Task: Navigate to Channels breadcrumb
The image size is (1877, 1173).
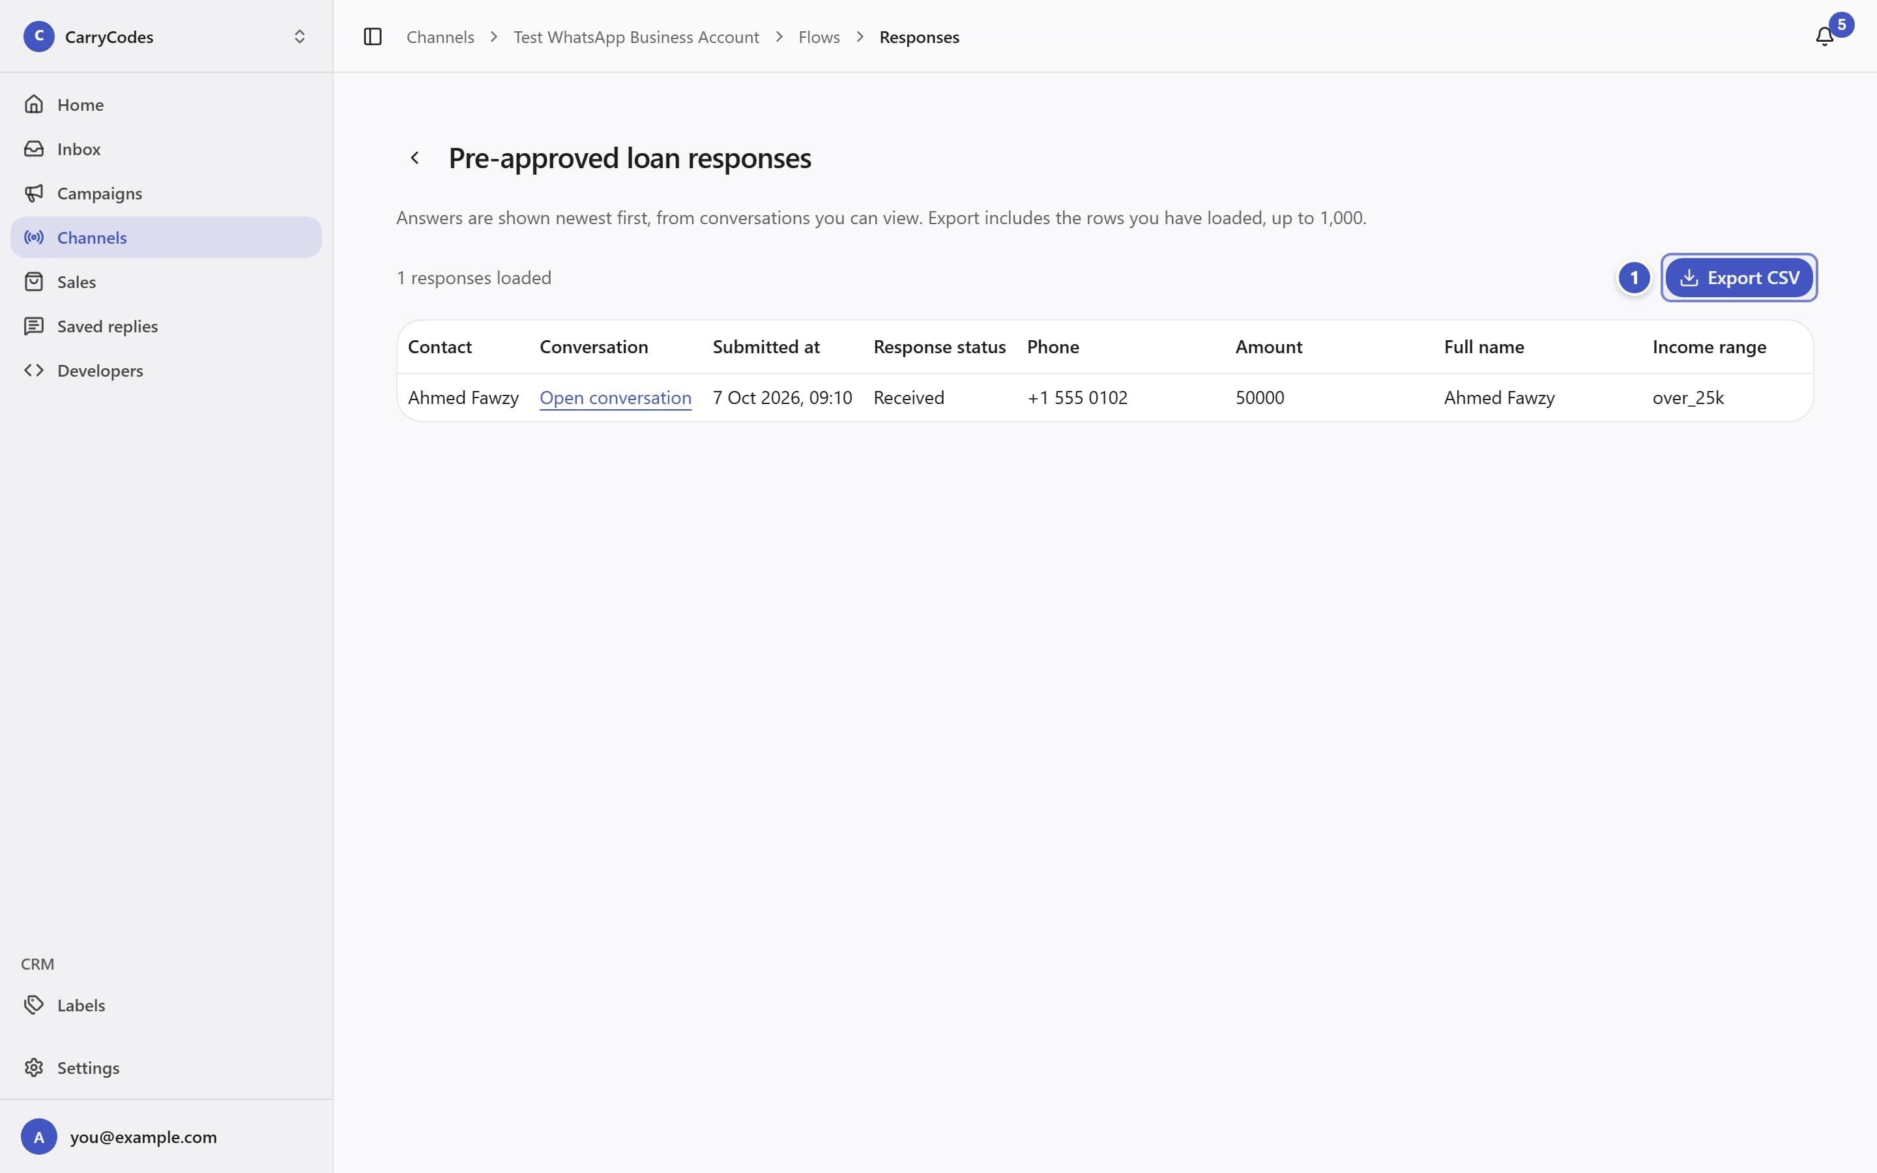Action: click(440, 36)
